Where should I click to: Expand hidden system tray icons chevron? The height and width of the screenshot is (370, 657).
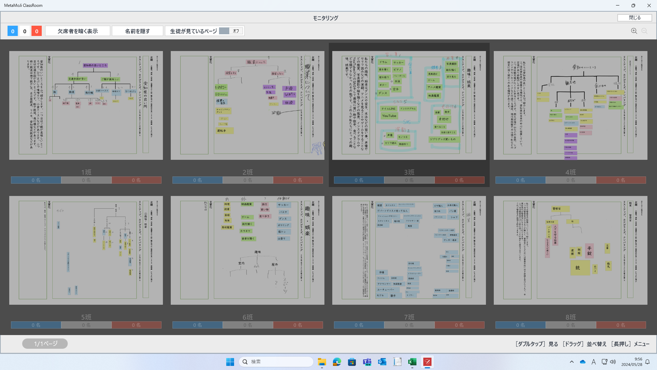point(571,362)
